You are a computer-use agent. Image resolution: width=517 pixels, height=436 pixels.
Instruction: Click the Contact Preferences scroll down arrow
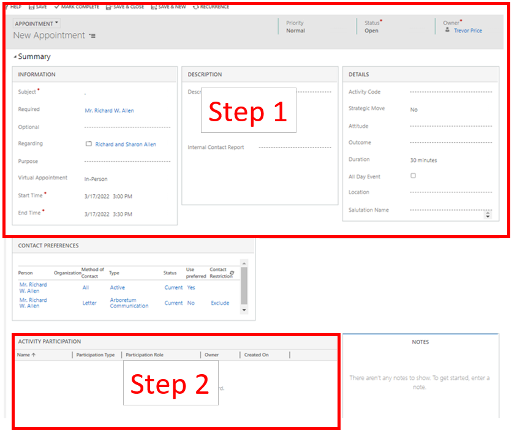[x=244, y=310]
